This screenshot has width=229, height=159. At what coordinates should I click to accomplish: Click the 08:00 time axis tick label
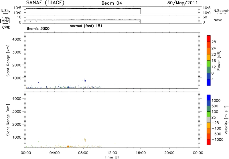[x=83, y=153]
